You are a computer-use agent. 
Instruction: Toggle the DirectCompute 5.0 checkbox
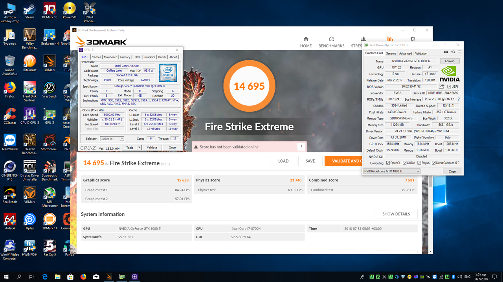pos(434,163)
